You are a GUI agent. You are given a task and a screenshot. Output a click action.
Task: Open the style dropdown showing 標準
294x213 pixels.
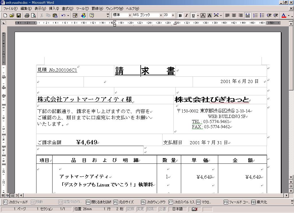pos(130,15)
